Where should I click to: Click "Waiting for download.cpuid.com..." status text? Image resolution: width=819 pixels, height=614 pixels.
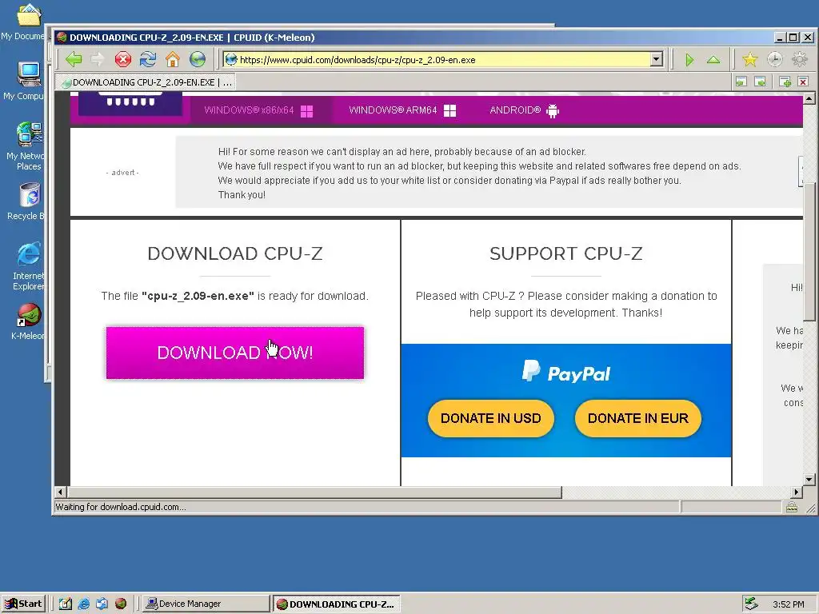(x=121, y=507)
